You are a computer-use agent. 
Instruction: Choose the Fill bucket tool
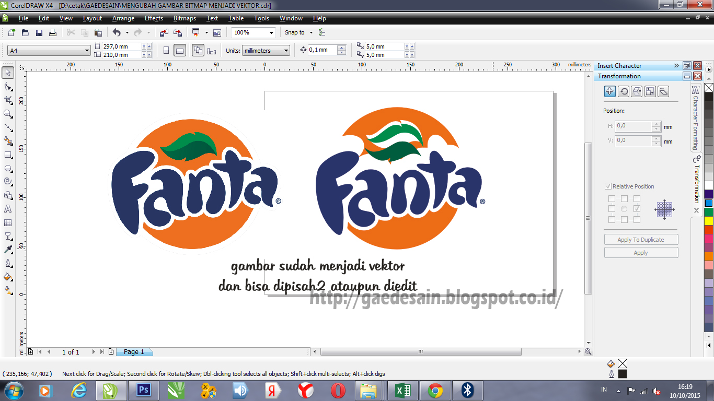click(x=8, y=277)
